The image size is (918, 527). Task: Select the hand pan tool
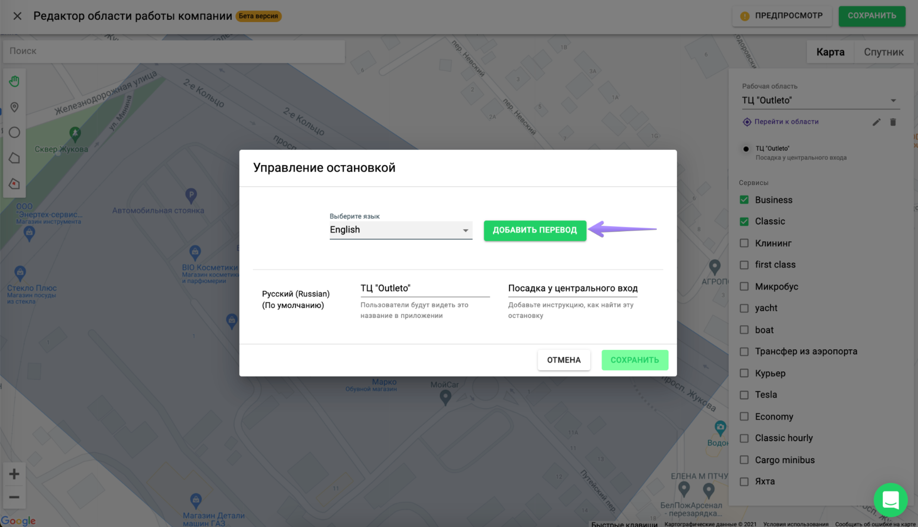coord(14,81)
